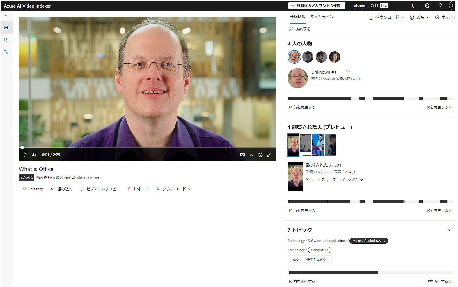Viewport: 458px width, 287px height.
Task: Open ダウンロード dropdown below the video
Action: coord(174,189)
